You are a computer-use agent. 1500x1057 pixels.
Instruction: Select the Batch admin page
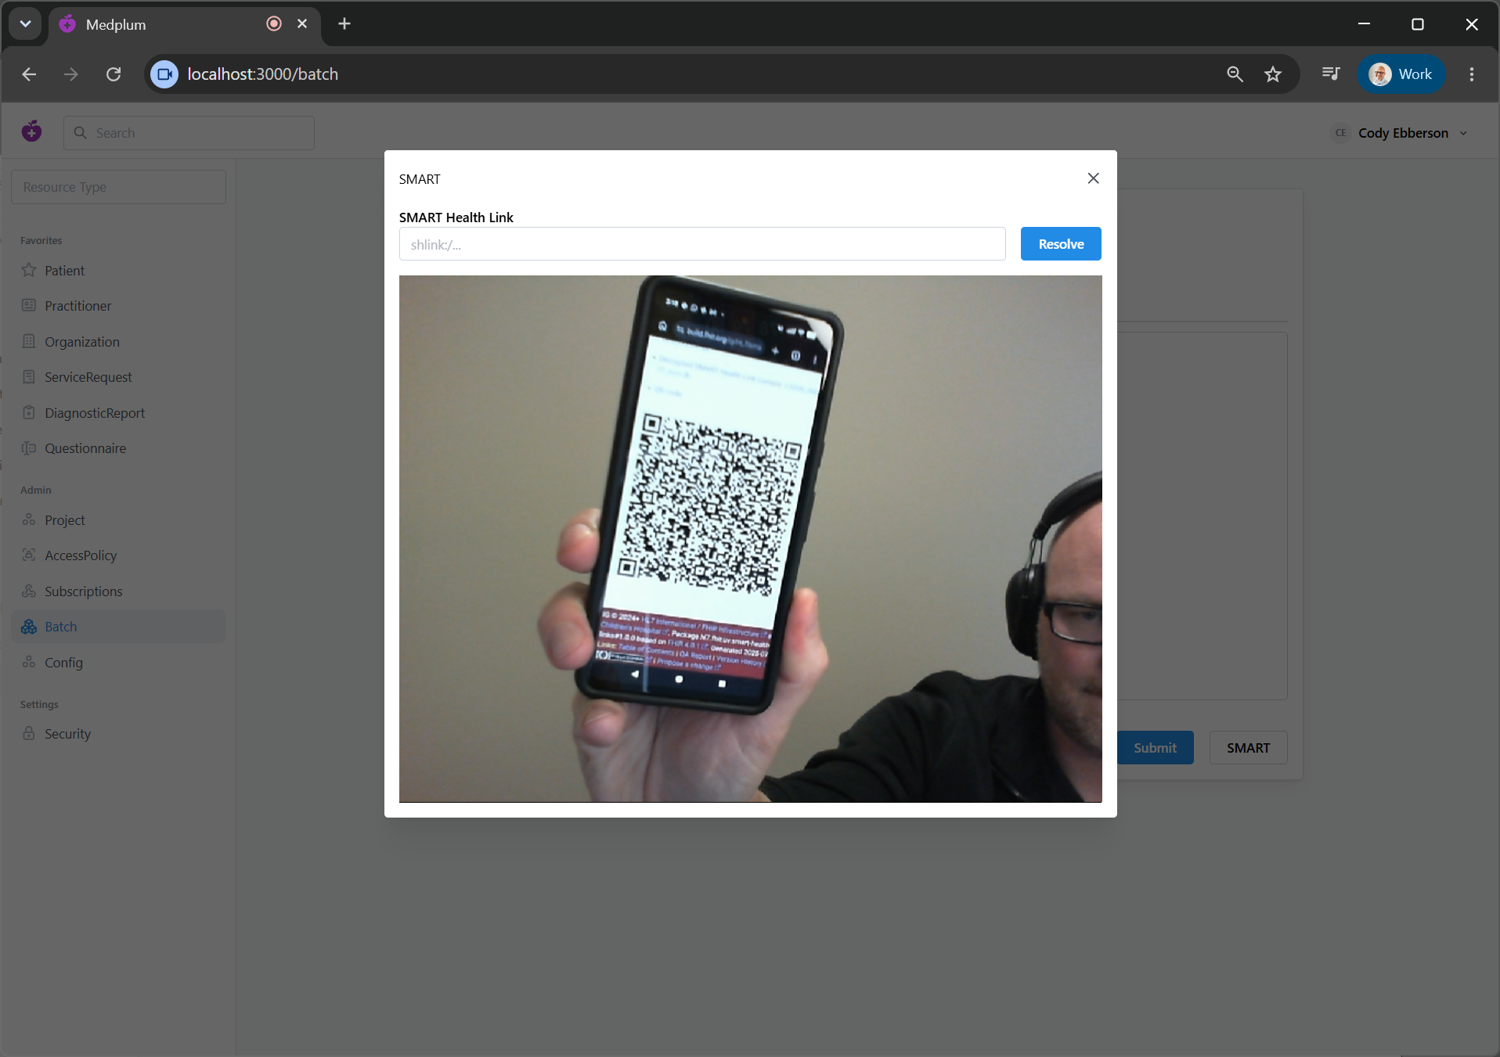(118, 627)
